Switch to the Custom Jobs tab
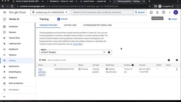The height and width of the screenshot is (102, 181). point(70,25)
